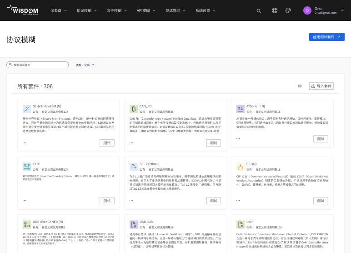Select the ATSerial (N) title
The image size is (351, 253).
(256, 106)
